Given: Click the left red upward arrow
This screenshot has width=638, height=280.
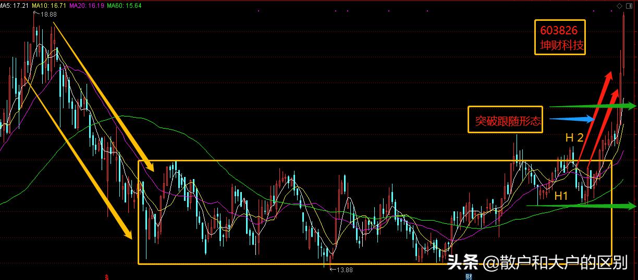Looking at the screenshot, I should pos(594,119).
